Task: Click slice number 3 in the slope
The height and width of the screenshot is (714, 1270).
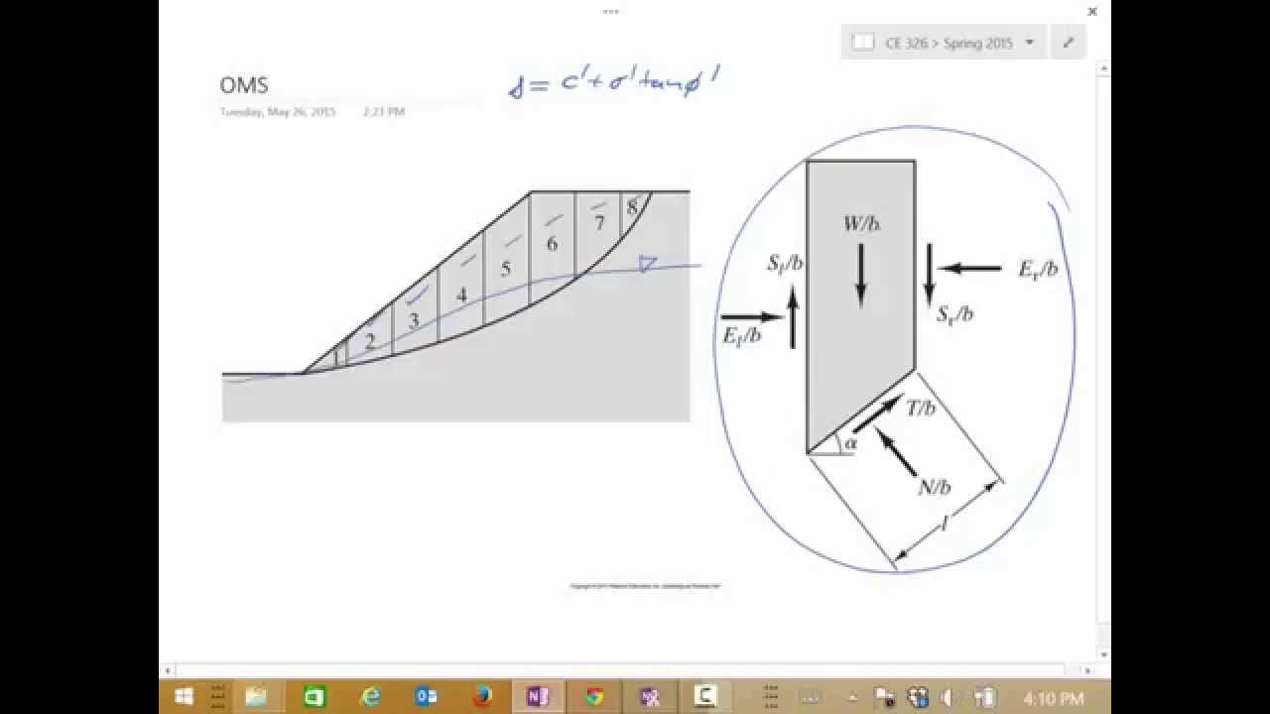Action: pyautogui.click(x=415, y=320)
